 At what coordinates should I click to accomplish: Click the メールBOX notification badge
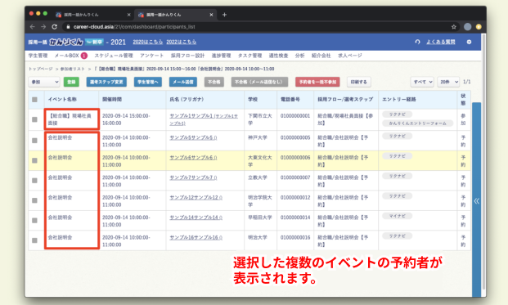84,56
